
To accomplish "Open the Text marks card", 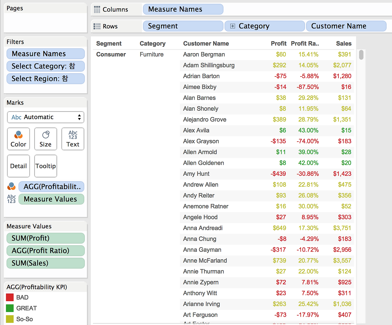I will click(x=73, y=139).
